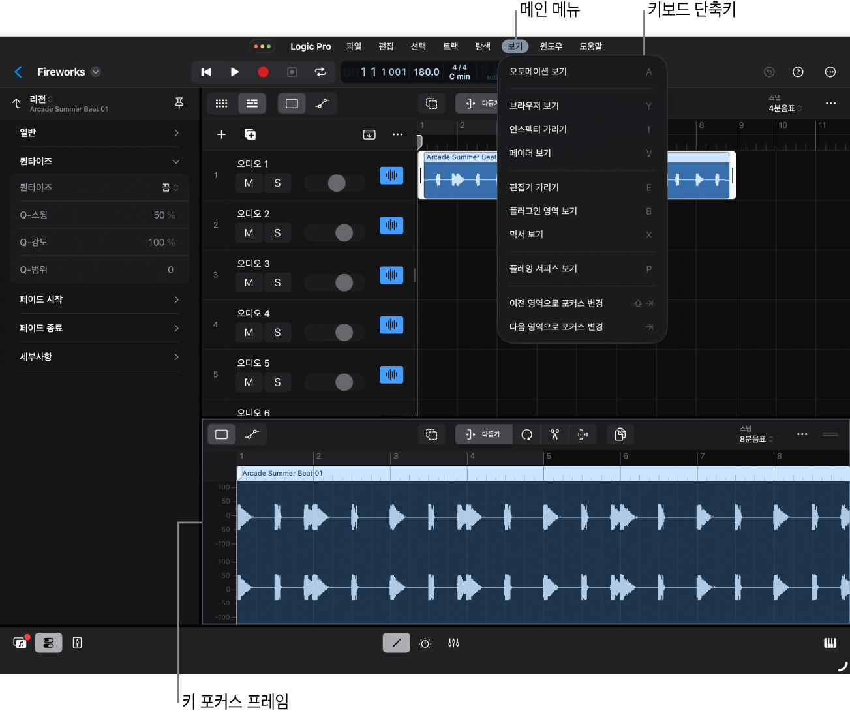This screenshot has width=850, height=715.
Task: Mute the 오디오 1 track
Action: click(x=249, y=183)
